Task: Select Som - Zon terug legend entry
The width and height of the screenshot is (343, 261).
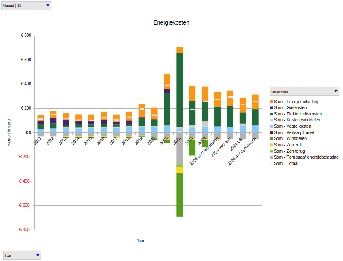Action: (289, 151)
